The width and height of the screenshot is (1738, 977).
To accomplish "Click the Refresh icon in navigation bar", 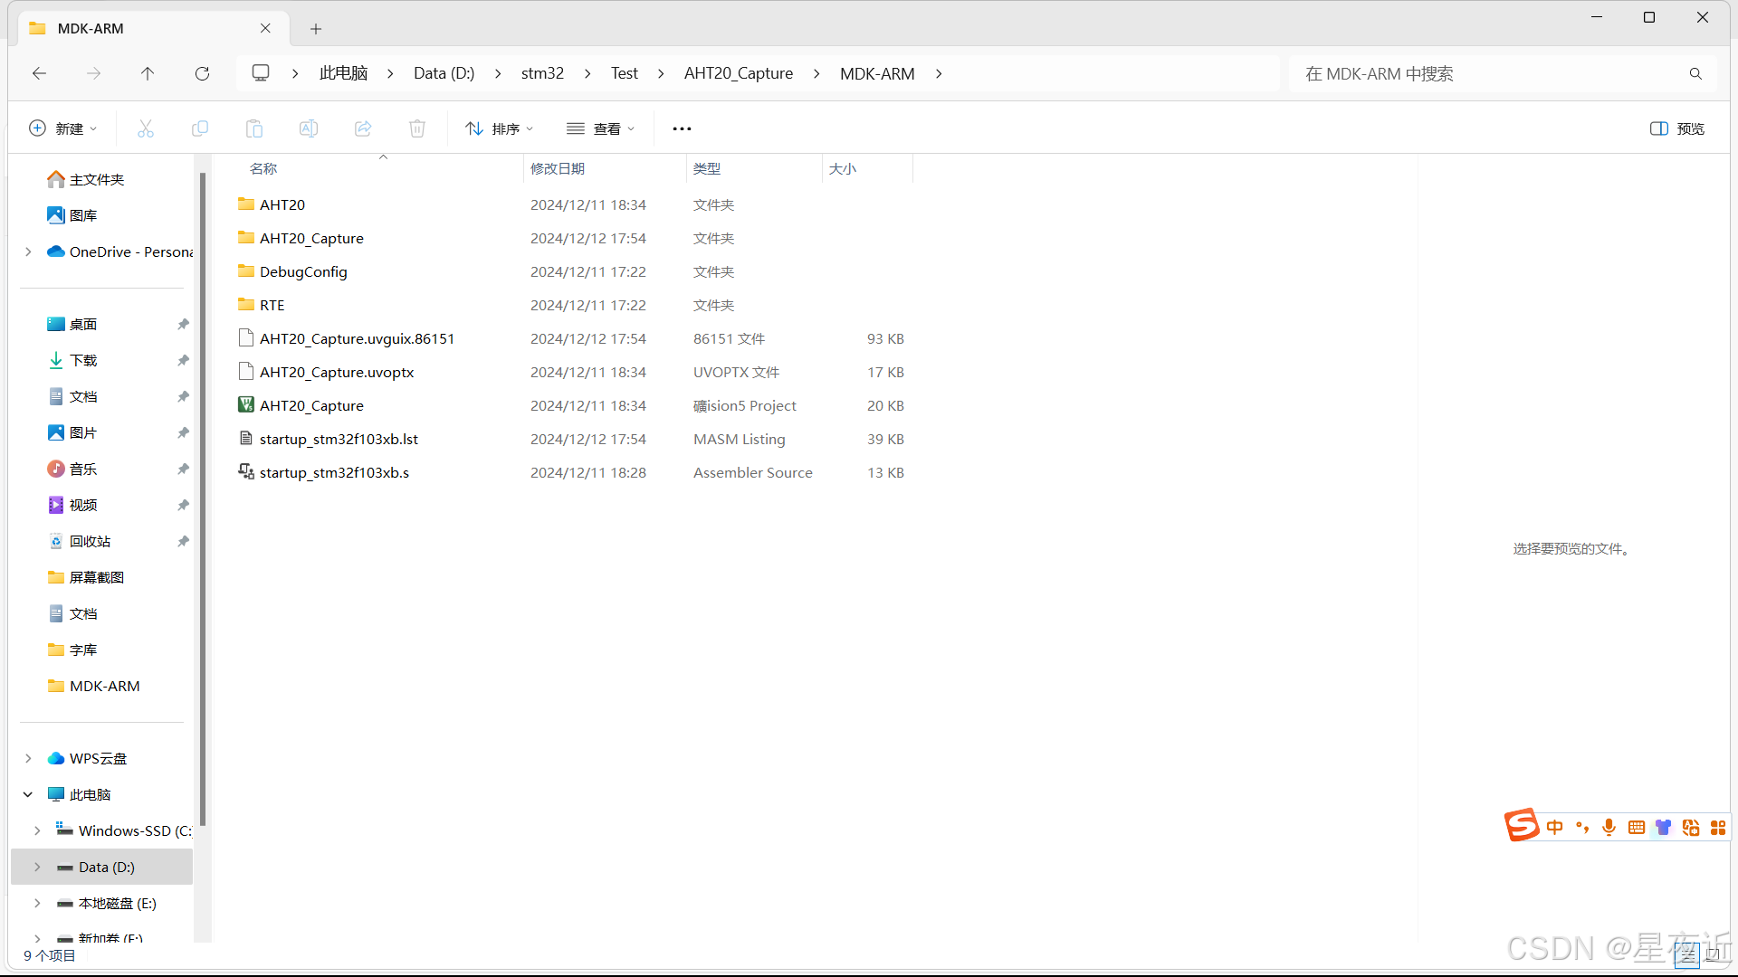I will [202, 73].
